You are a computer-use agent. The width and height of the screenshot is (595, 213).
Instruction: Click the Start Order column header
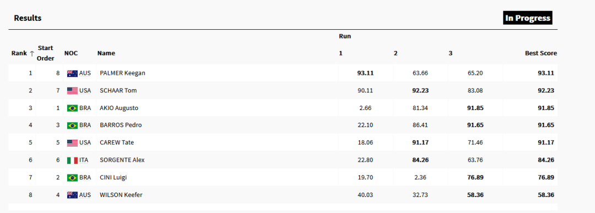tap(46, 53)
